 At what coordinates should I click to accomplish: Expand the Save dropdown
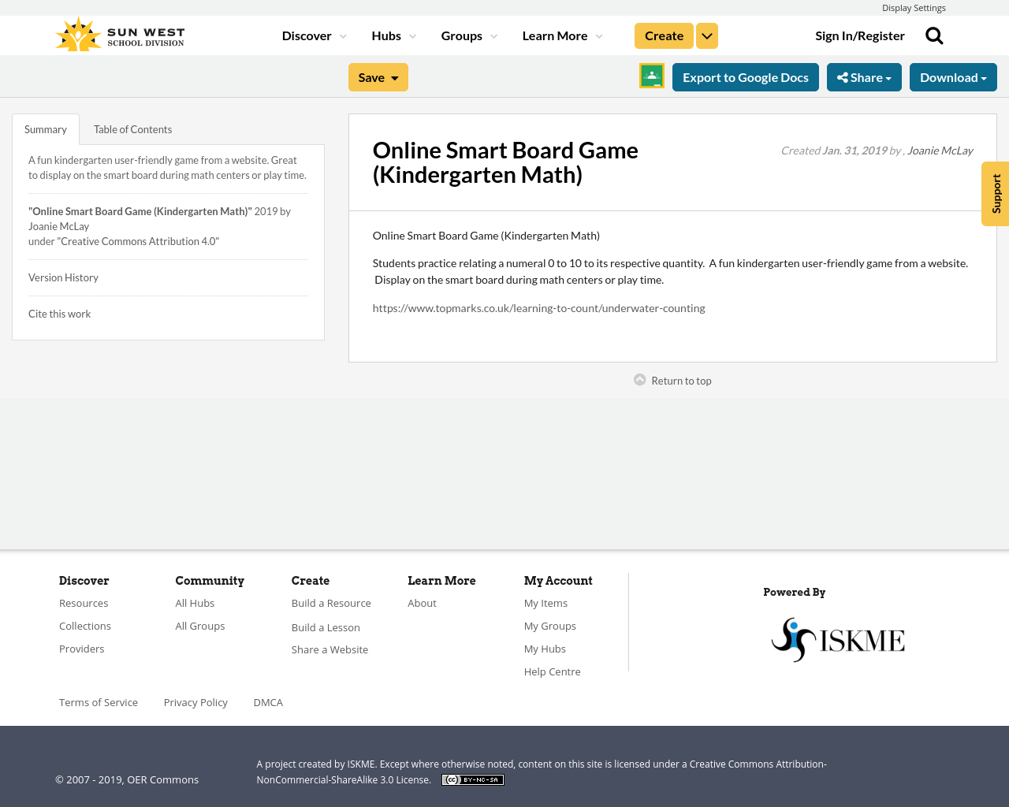coord(378,77)
